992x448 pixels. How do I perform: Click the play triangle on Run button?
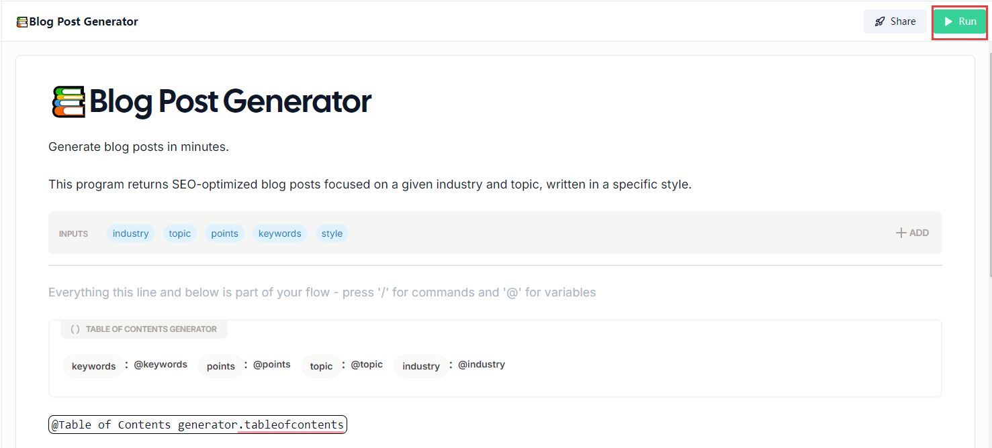[948, 21]
